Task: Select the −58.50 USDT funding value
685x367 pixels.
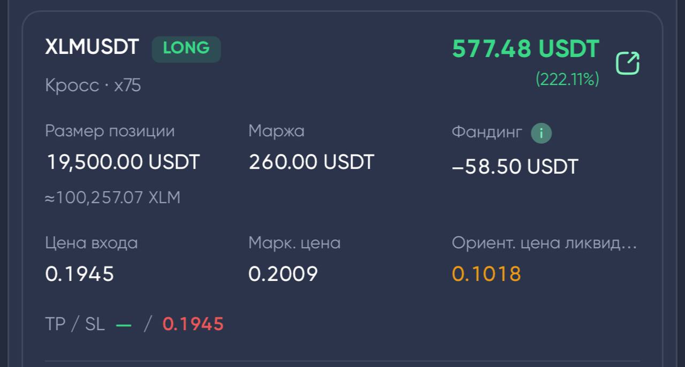Action: [515, 167]
